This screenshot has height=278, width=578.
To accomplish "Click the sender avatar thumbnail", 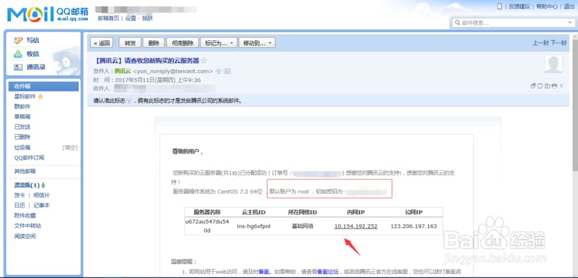I will [554, 65].
